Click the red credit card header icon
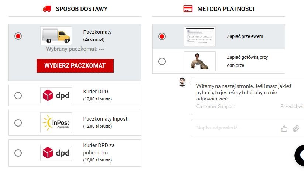Viewport: 304px width, 171px height. 188,9
